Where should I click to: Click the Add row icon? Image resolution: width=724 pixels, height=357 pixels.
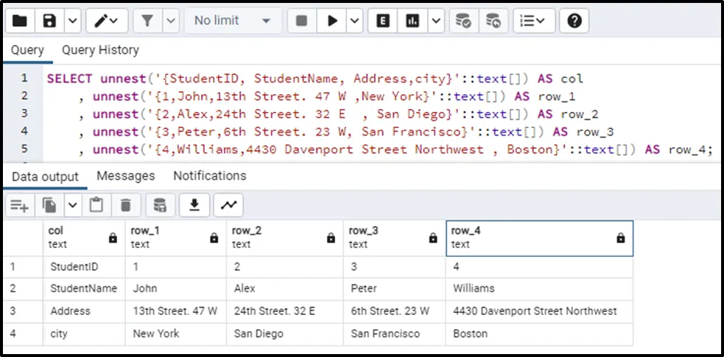(19, 205)
